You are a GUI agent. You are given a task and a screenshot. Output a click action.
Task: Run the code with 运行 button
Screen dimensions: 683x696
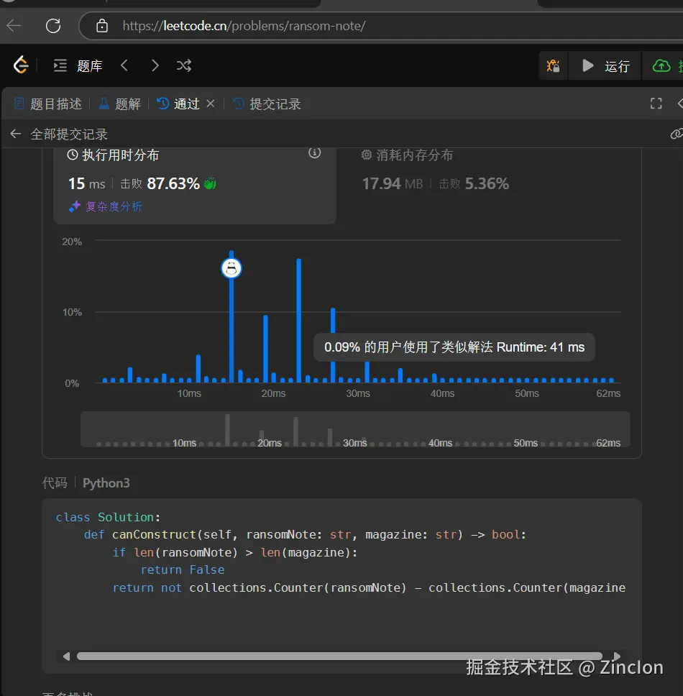click(605, 65)
